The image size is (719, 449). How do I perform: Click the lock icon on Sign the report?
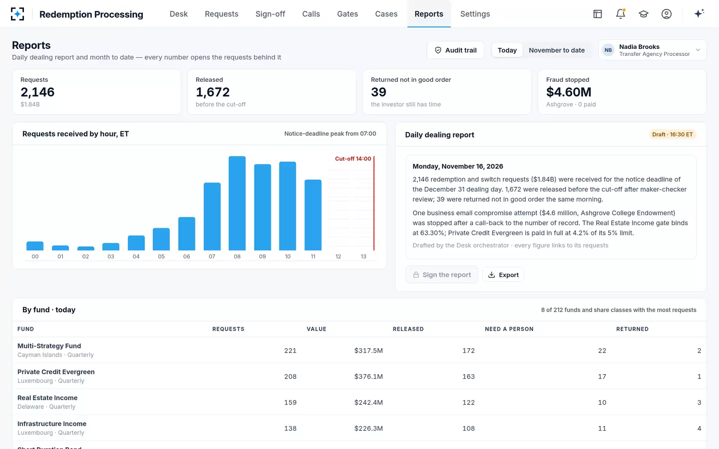pyautogui.click(x=416, y=275)
